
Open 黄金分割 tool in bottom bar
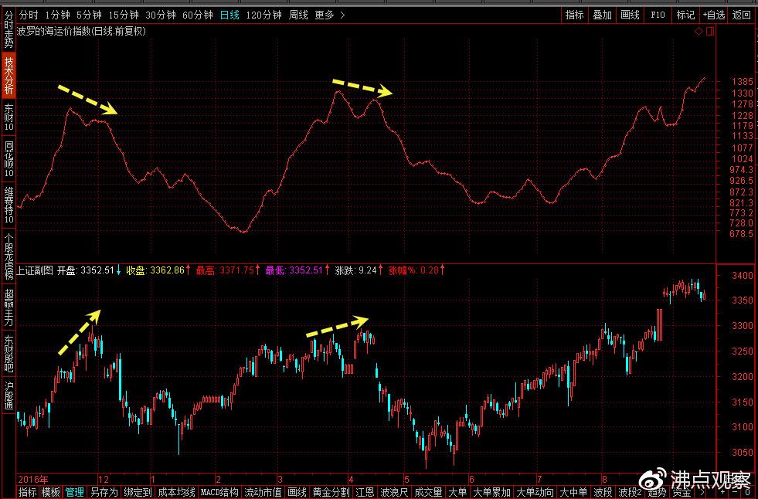click(331, 492)
